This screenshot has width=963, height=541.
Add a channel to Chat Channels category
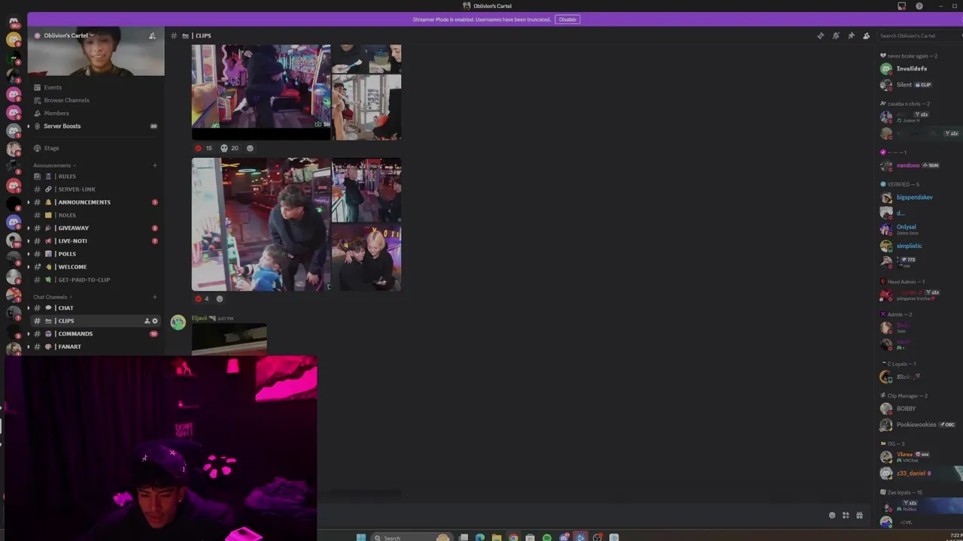(x=155, y=297)
